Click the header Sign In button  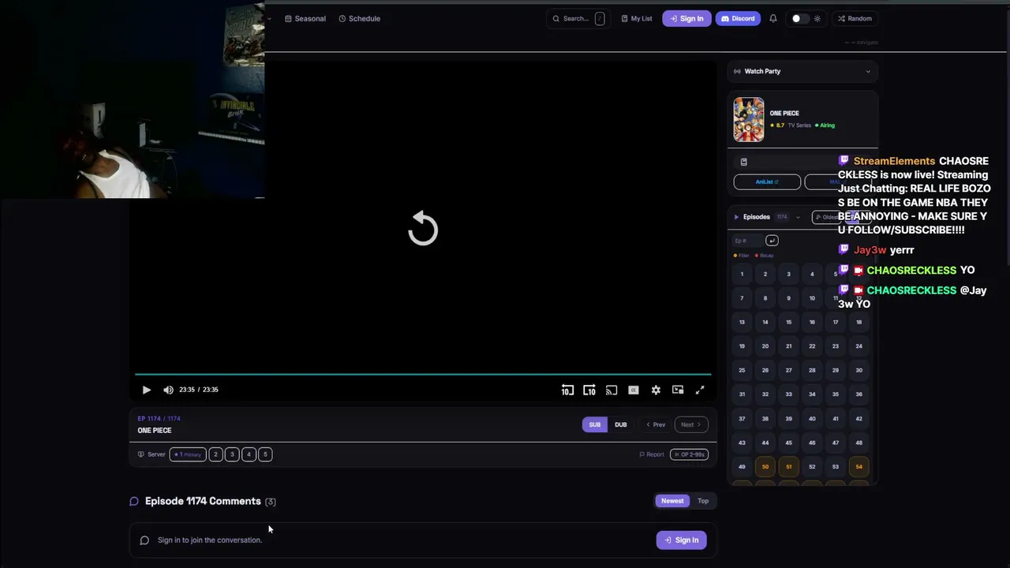(x=686, y=18)
